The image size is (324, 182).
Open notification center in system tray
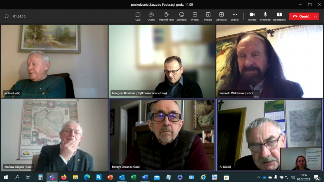point(317,178)
